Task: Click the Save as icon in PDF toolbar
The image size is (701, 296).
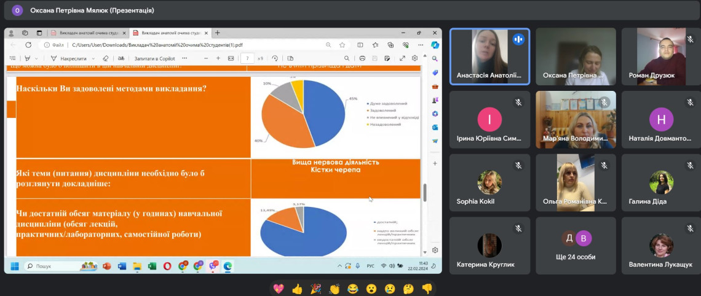Action: (x=387, y=58)
